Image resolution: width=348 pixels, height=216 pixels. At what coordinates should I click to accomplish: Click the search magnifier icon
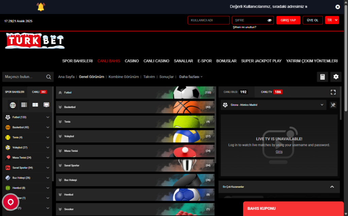tap(49, 77)
